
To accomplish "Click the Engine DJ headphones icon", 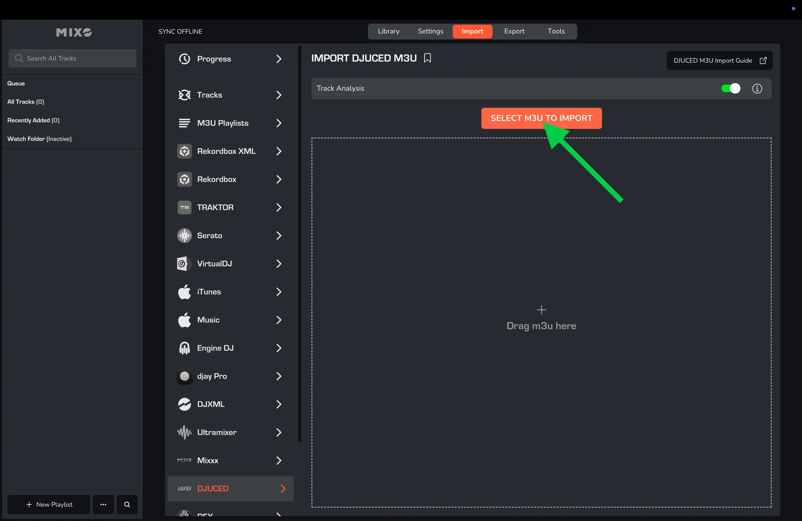I will 184,348.
